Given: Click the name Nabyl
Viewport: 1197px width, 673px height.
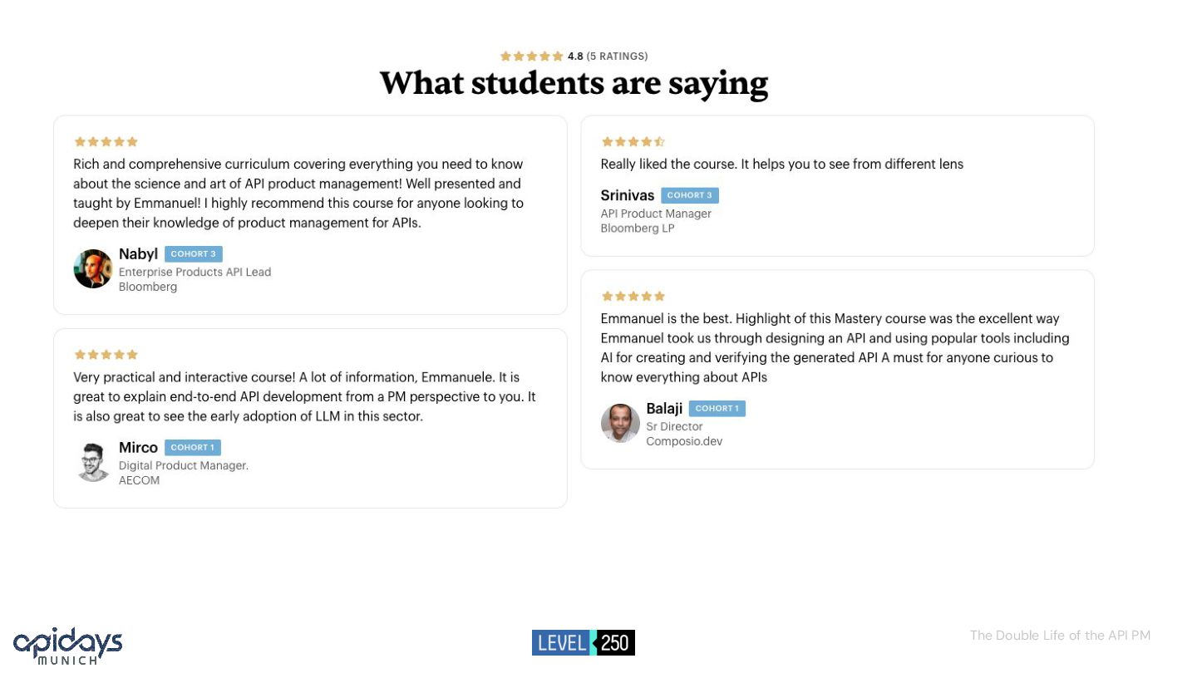Looking at the screenshot, I should click(138, 254).
